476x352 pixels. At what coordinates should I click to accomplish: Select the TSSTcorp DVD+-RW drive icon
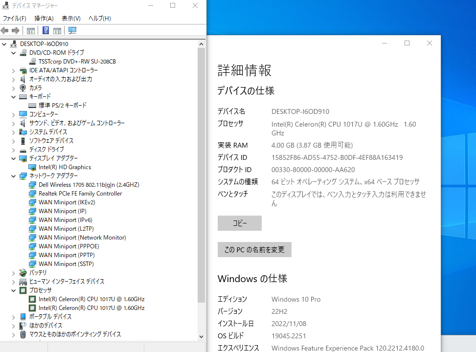click(32, 62)
